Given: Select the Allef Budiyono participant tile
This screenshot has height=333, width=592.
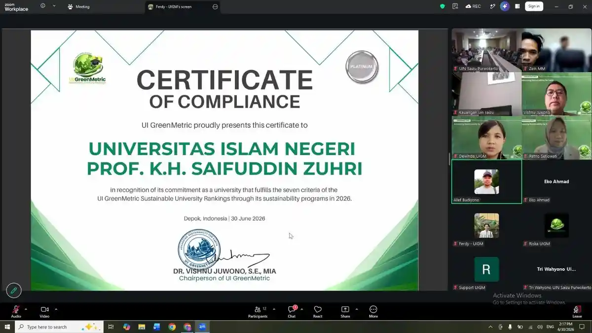Looking at the screenshot, I should coord(486,182).
